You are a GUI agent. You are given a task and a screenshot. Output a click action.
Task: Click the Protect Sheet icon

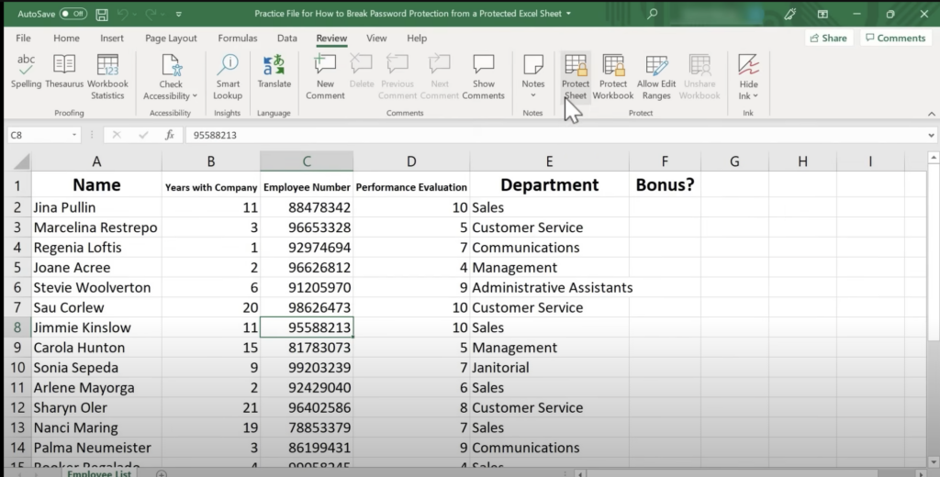[576, 65]
